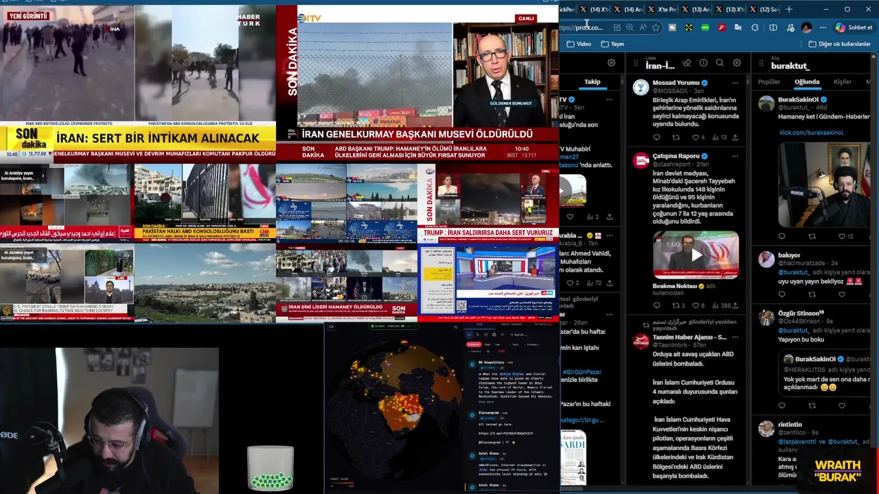Reply to the bakıyor post
Viewport: 879px width, 494px height.
coord(781,294)
